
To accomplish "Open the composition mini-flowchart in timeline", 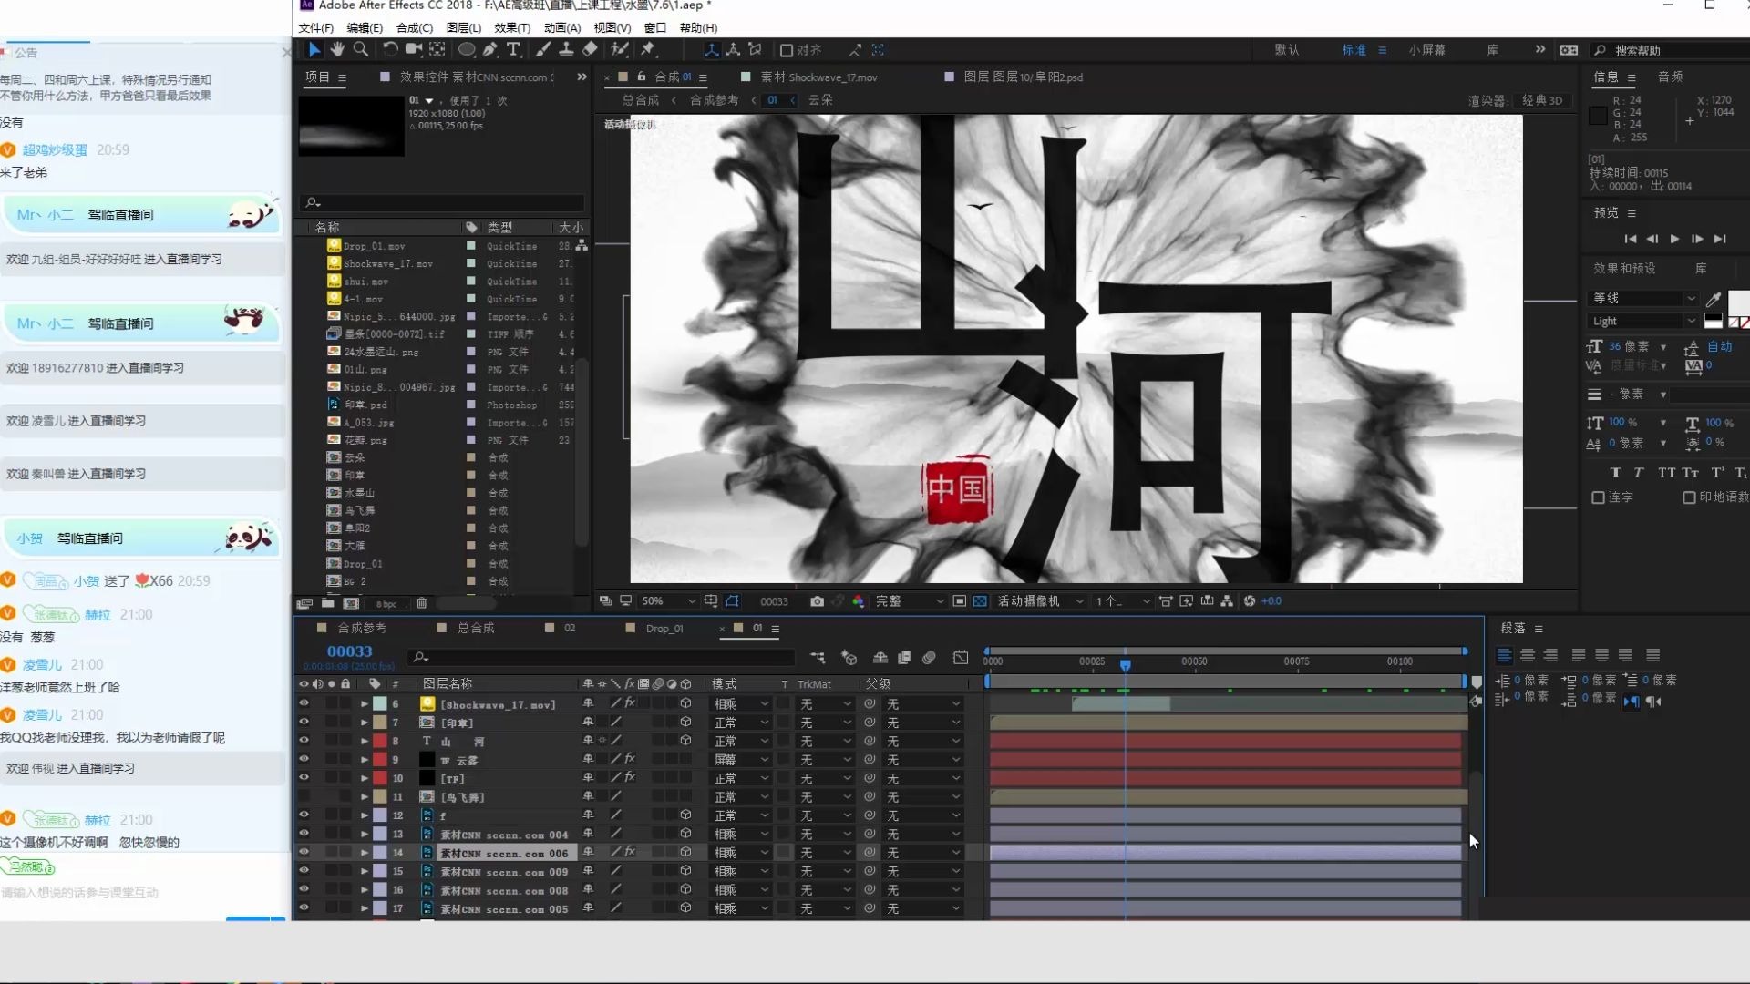I will tap(818, 657).
